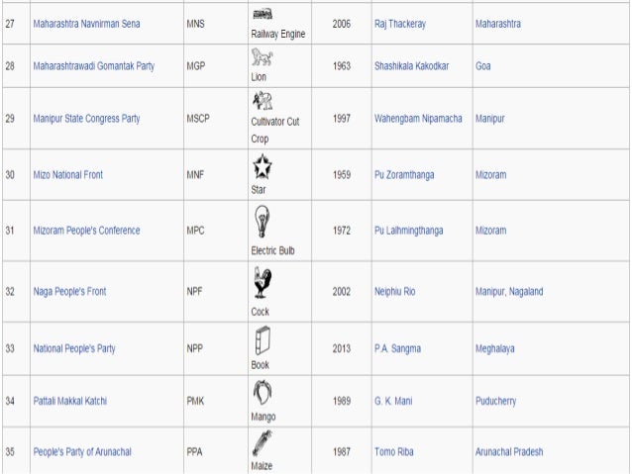The image size is (632, 474).
Task: Click the Mango symbol icon
Action: coord(263,392)
